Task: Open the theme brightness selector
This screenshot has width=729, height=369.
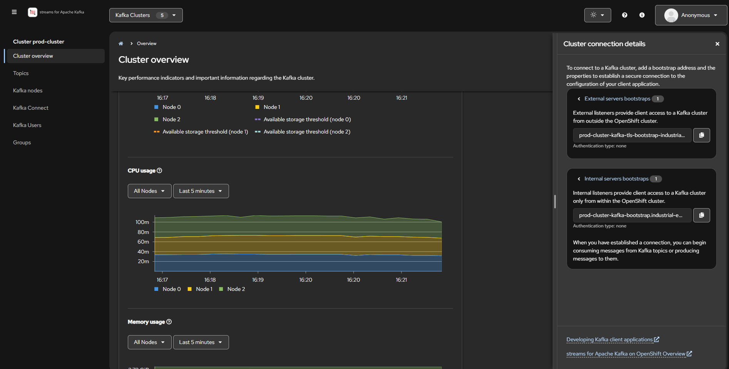Action: (597, 15)
